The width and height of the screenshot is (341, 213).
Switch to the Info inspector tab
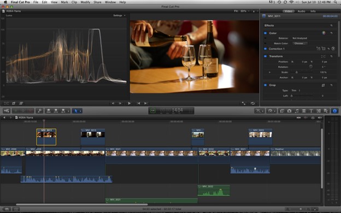click(x=313, y=11)
